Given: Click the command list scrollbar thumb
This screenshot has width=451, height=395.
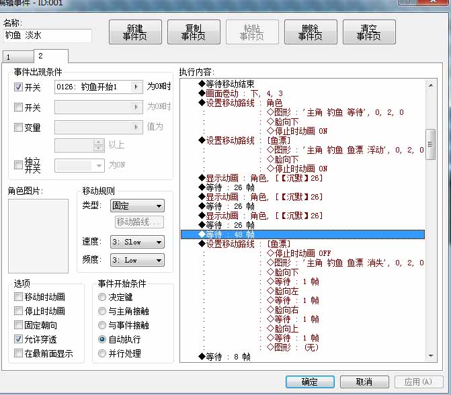Looking at the screenshot, I should point(431,144).
